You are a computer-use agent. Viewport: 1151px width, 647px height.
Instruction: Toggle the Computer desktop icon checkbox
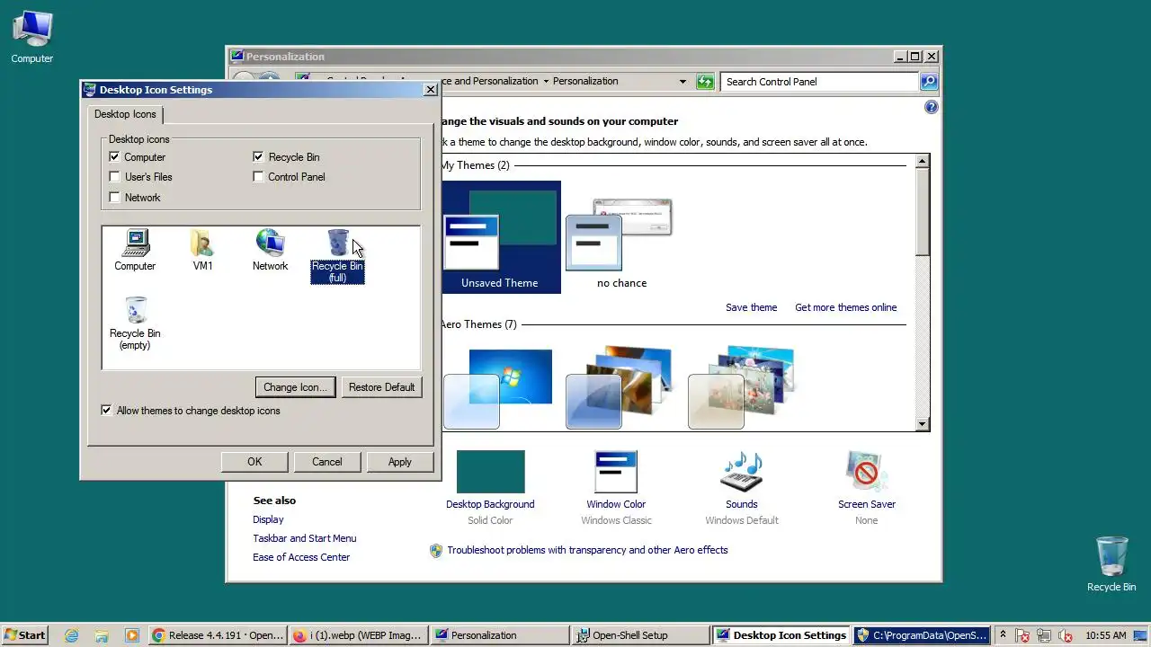click(x=114, y=156)
